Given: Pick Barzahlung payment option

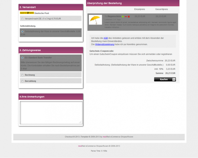Looking at the screenshot, I should 22,81.
